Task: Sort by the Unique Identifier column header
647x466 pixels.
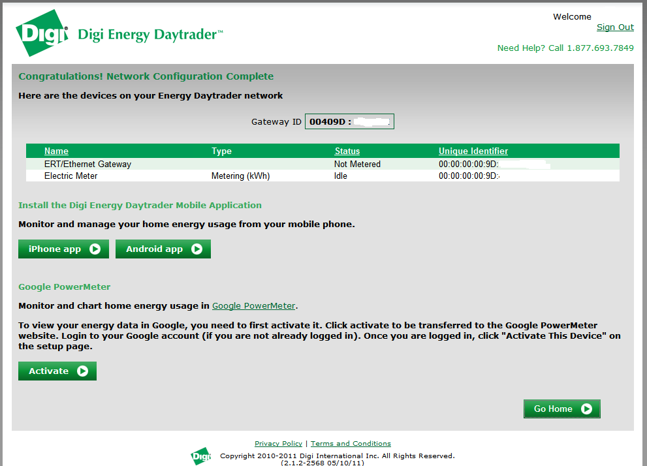Action: click(x=473, y=151)
